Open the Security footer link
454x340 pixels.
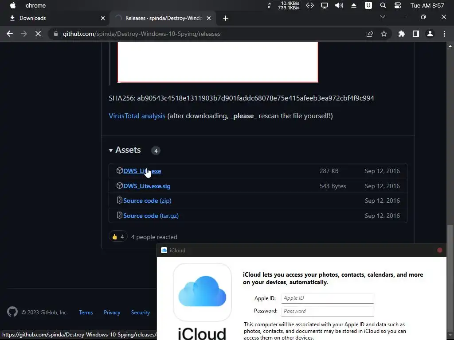pos(141,313)
